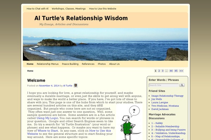The height and width of the screenshot is (140, 211).
Task: Go to pagination page 1
Action: click(155, 71)
